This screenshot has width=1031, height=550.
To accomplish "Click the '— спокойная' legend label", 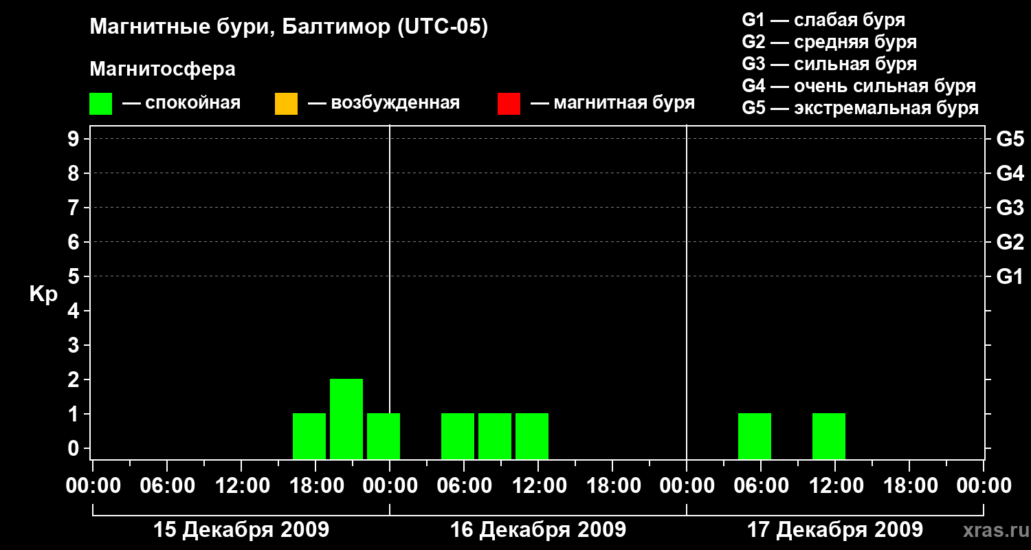I will pos(181,103).
